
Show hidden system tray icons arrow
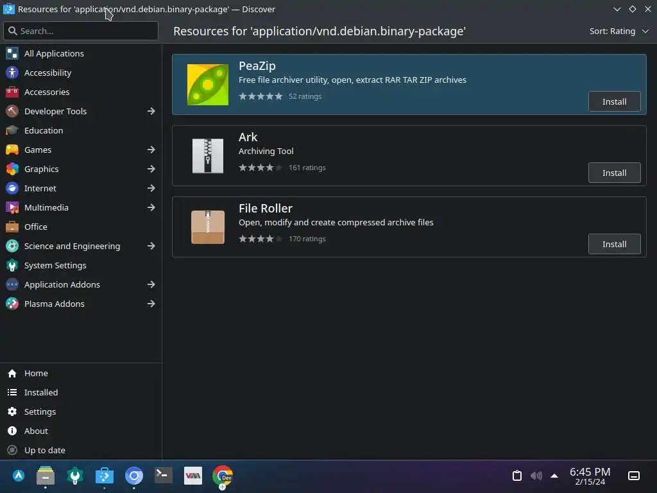[554, 476]
